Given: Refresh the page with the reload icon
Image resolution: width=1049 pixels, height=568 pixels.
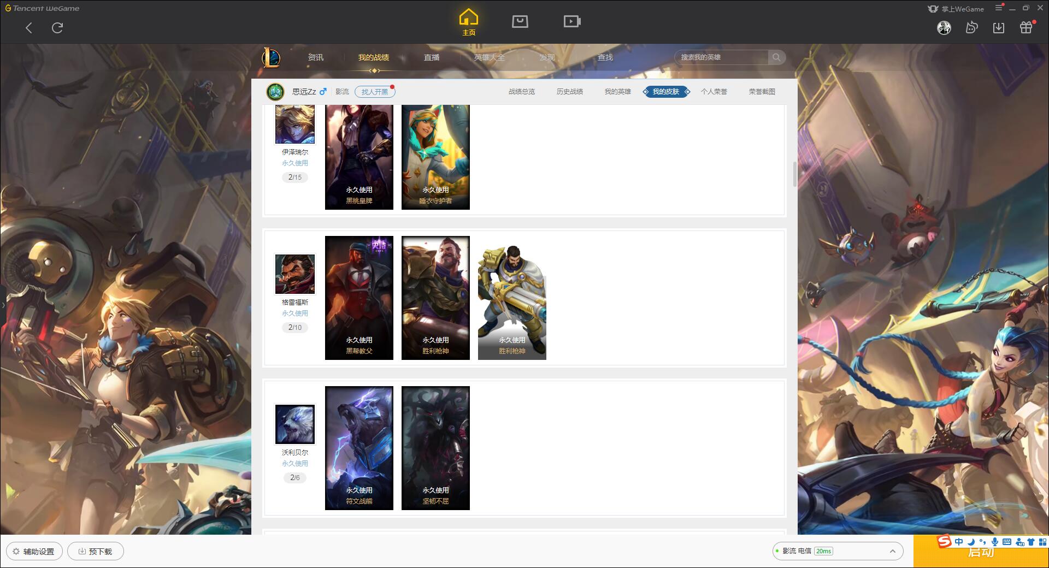Looking at the screenshot, I should 57,28.
